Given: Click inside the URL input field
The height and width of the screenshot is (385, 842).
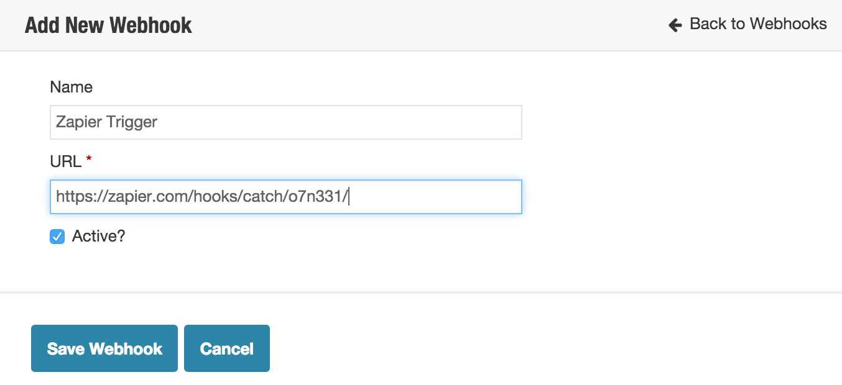Looking at the screenshot, I should tap(286, 197).
